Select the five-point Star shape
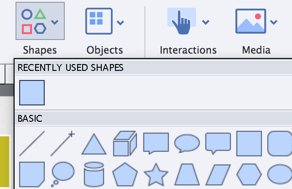The image size is (292, 189). [x=156, y=174]
